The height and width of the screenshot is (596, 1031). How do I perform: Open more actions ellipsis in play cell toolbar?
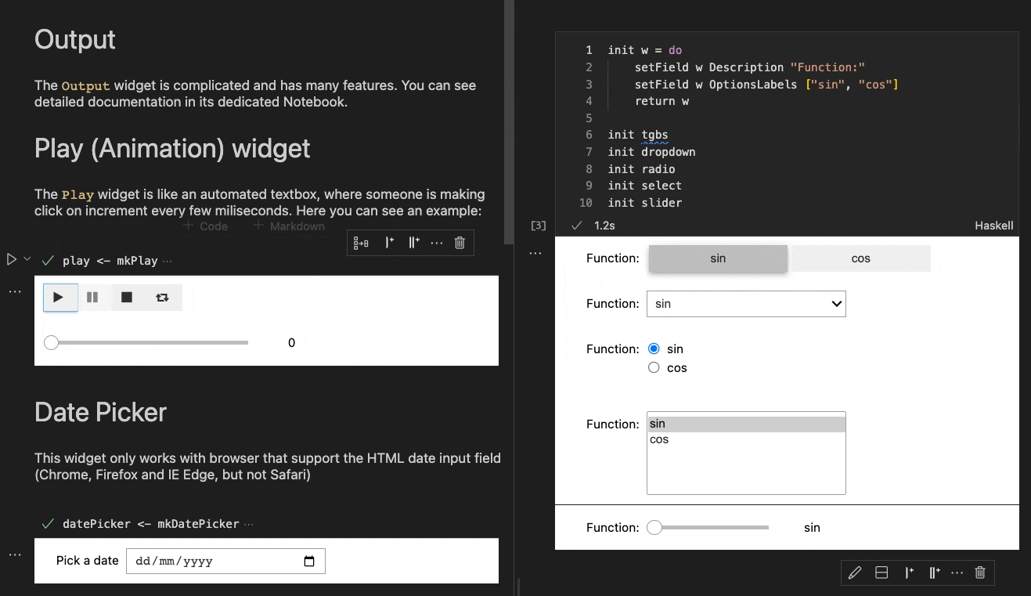tap(437, 243)
